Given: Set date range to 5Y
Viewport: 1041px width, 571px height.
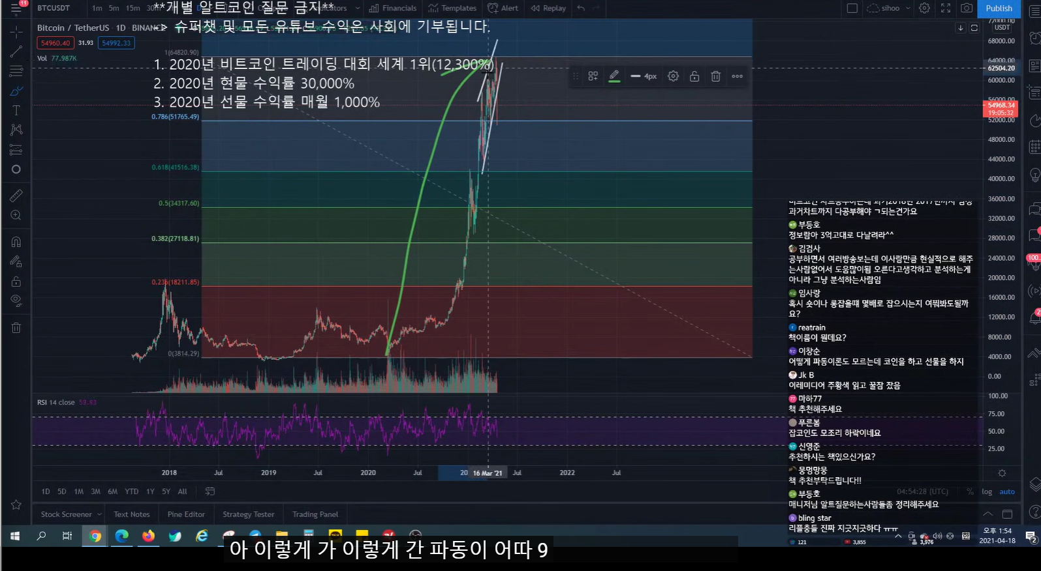Looking at the screenshot, I should point(166,491).
